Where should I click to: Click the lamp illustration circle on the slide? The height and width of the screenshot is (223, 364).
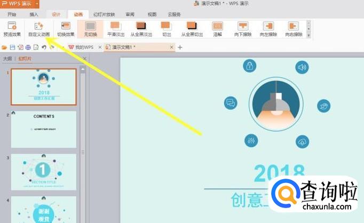276,104
